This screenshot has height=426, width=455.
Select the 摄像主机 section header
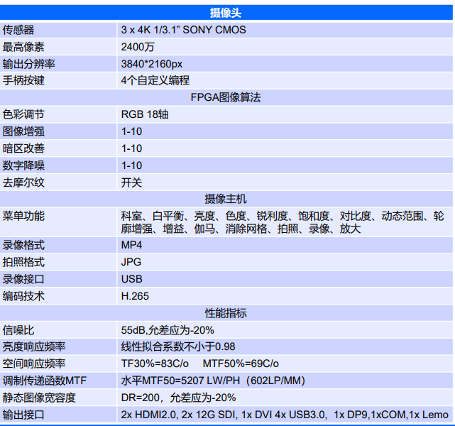coord(226,199)
